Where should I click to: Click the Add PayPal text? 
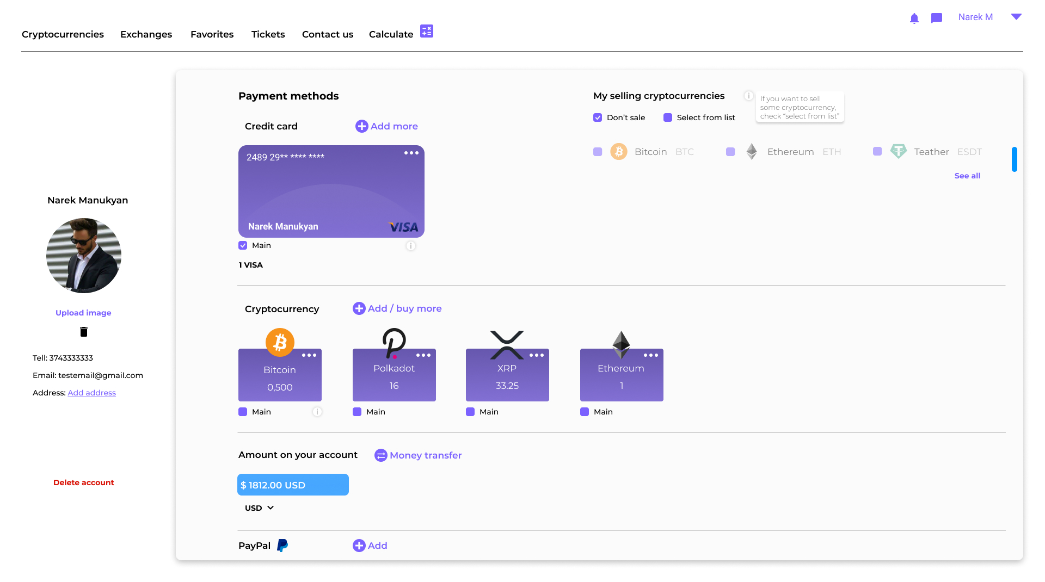tap(377, 546)
